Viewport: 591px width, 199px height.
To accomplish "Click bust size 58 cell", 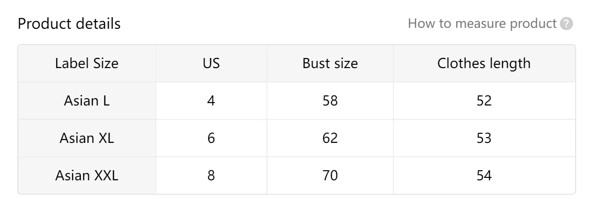I will 330,101.
